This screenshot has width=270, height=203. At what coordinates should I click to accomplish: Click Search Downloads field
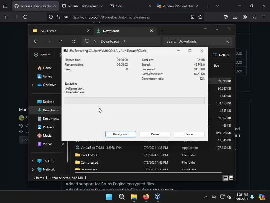tap(197, 41)
